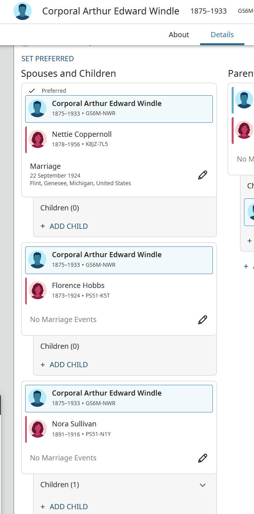254x514 pixels.
Task: Click the 22 September 1924 marriage entry
Action: pyautogui.click(x=55, y=176)
